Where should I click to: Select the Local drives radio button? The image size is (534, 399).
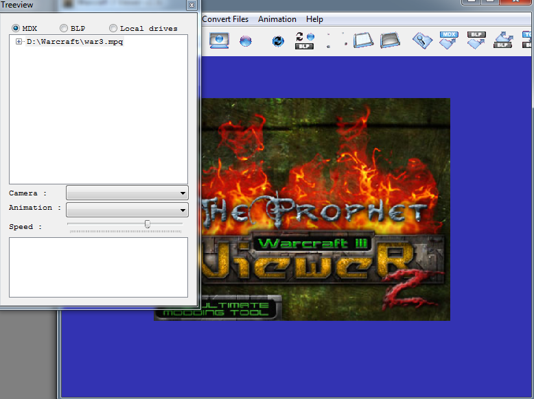113,28
